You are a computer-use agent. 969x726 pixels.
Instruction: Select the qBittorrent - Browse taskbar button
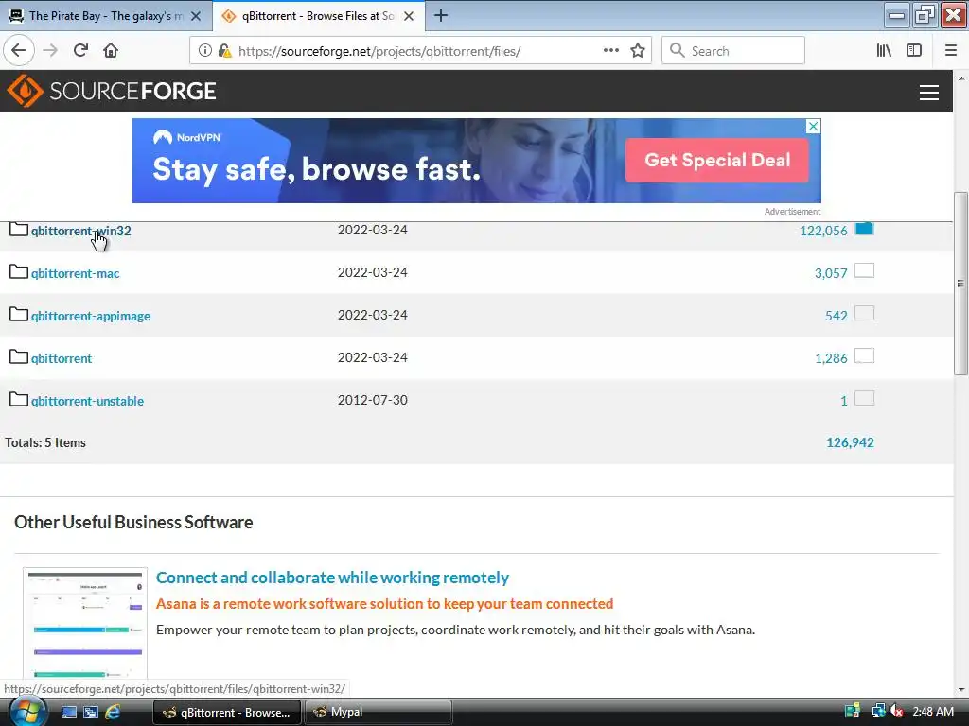coord(226,713)
